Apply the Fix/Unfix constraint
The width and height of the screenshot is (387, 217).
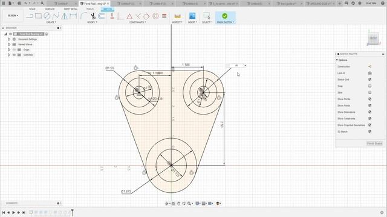pyautogui.click(x=112, y=16)
